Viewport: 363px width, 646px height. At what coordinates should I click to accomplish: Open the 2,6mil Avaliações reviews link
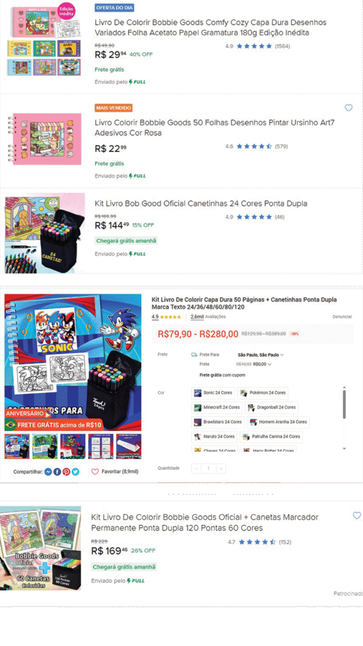[208, 317]
